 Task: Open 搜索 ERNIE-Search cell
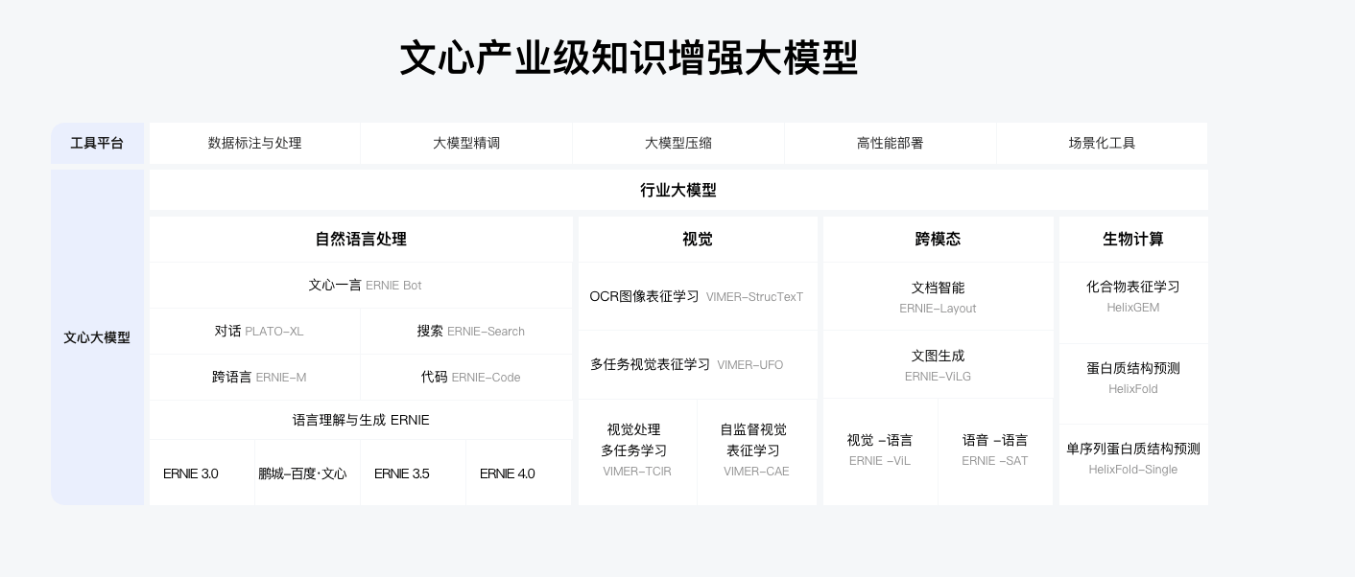coord(466,332)
